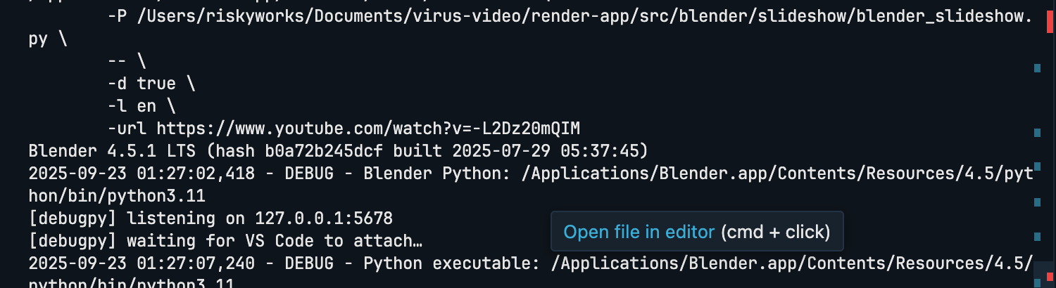Click the blue scrollbar marker beside the '-- \' line
This screenshot has width=1056, height=288.
click(1037, 68)
